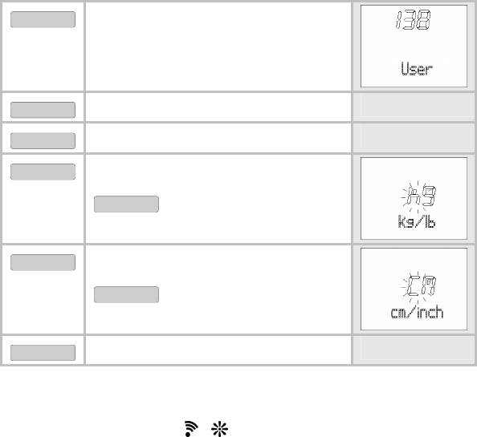Image resolution: width=477 pixels, height=437 pixels.
Task: Click the '138' segment digits
Action: 413,20
